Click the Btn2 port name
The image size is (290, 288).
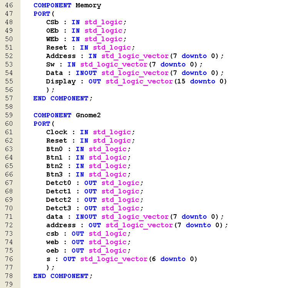(x=54, y=166)
